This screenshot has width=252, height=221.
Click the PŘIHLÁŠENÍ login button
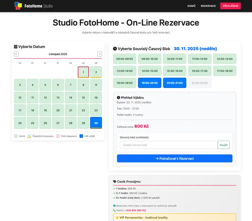230,6
